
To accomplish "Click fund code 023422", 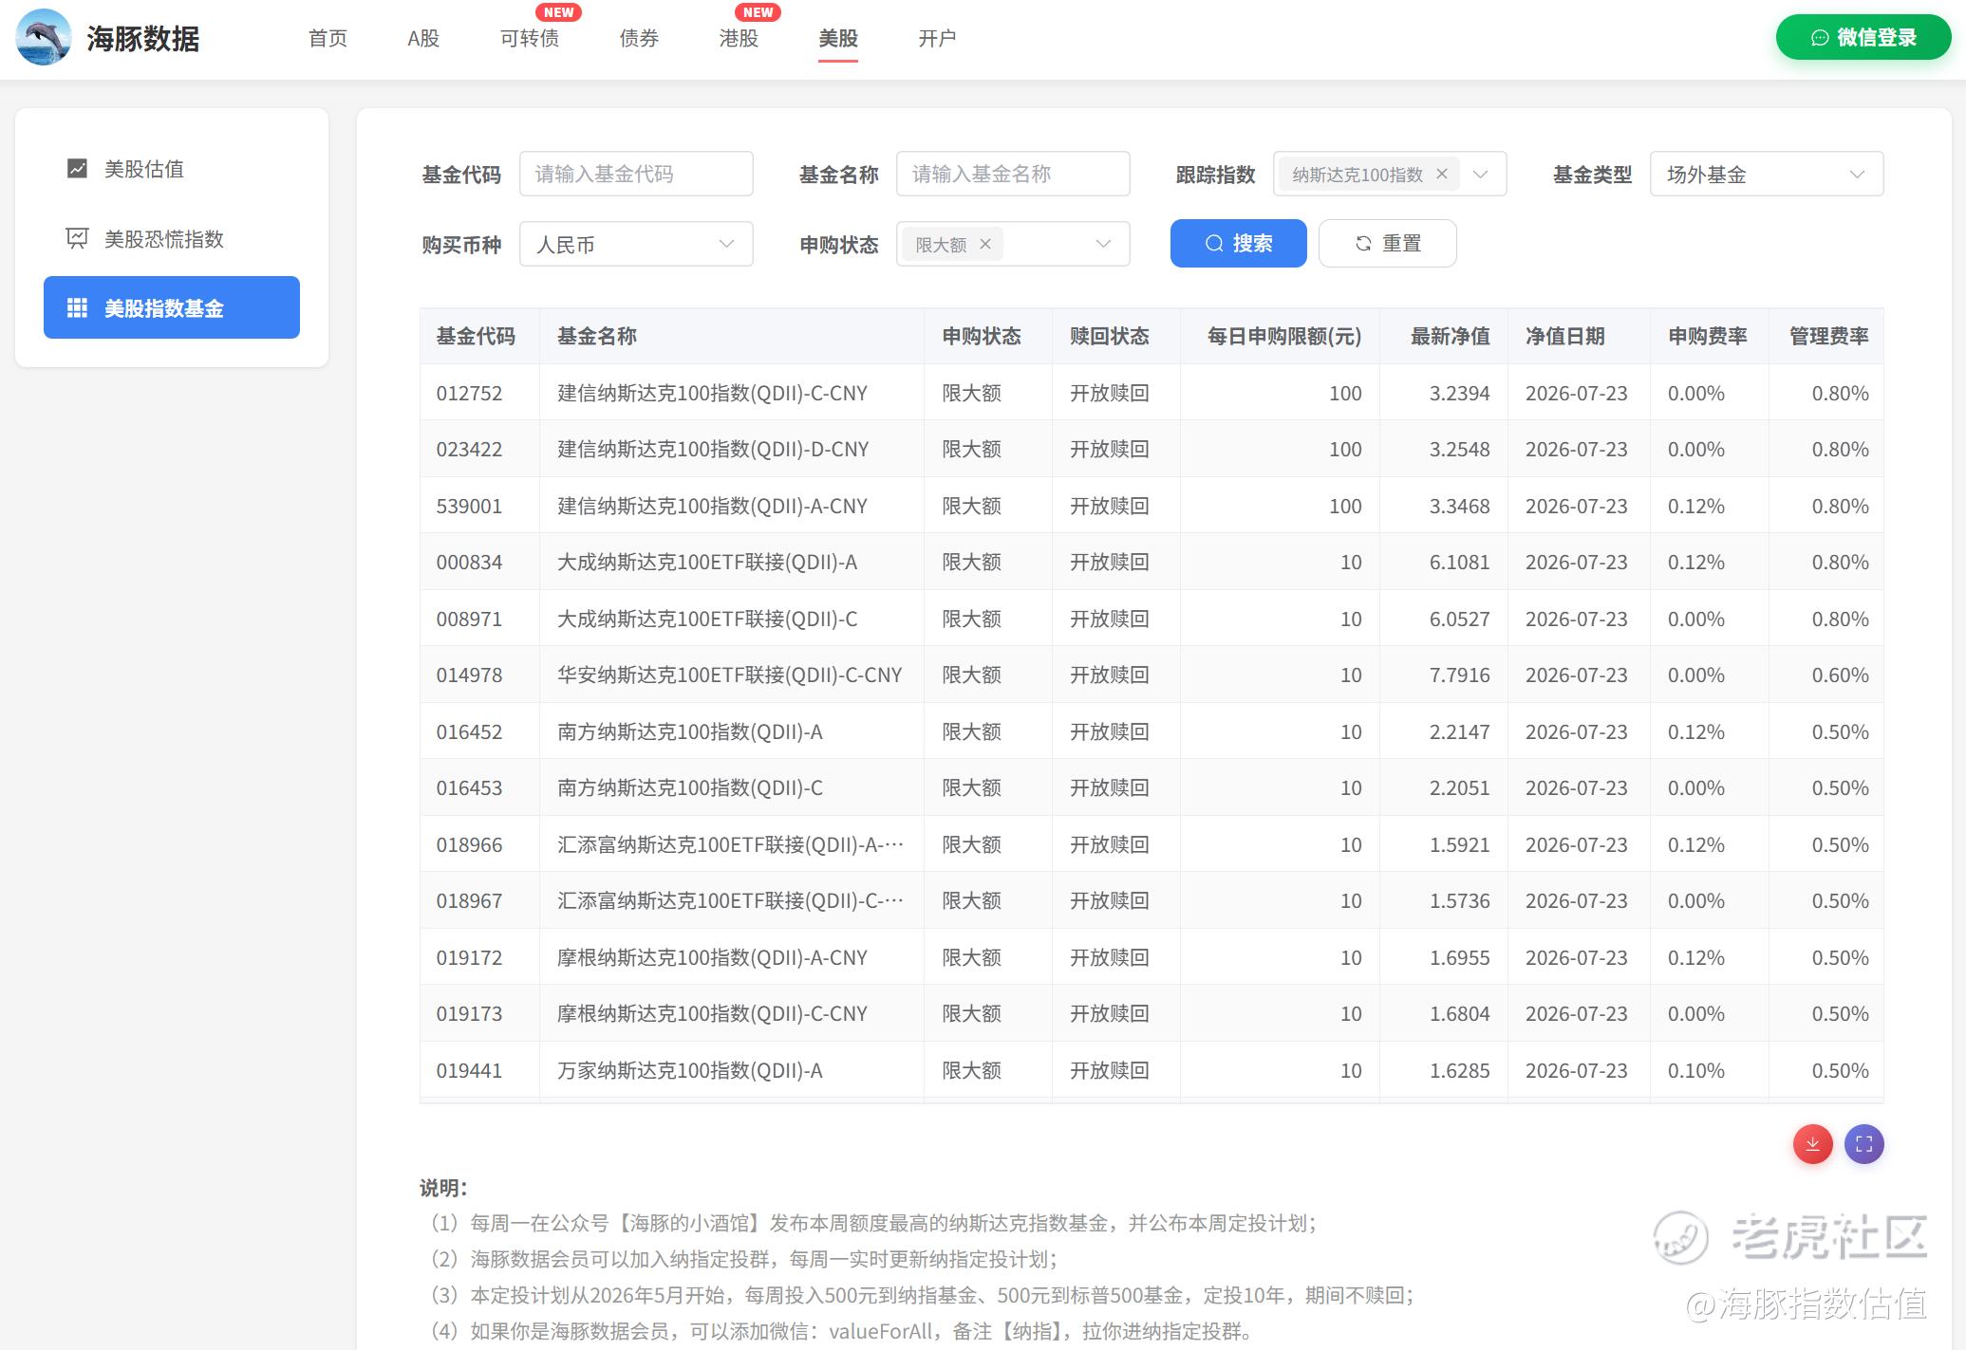I will [x=469, y=449].
